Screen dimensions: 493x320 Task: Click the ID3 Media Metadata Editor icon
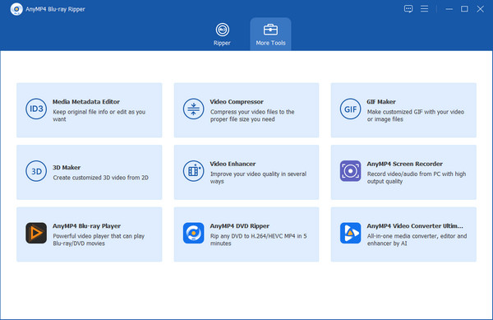tap(36, 109)
